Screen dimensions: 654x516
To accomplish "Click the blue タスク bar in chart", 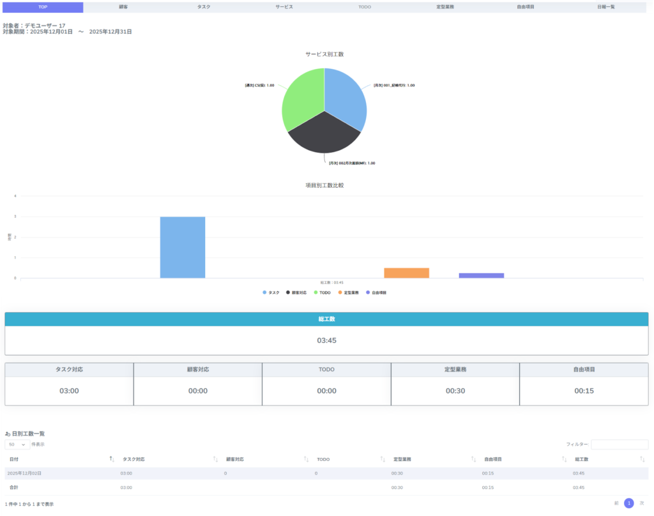I will click(183, 248).
